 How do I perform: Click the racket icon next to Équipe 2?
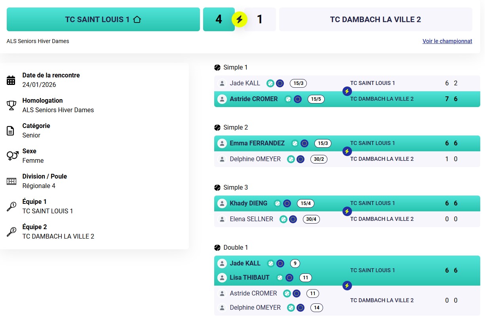coord(11,232)
